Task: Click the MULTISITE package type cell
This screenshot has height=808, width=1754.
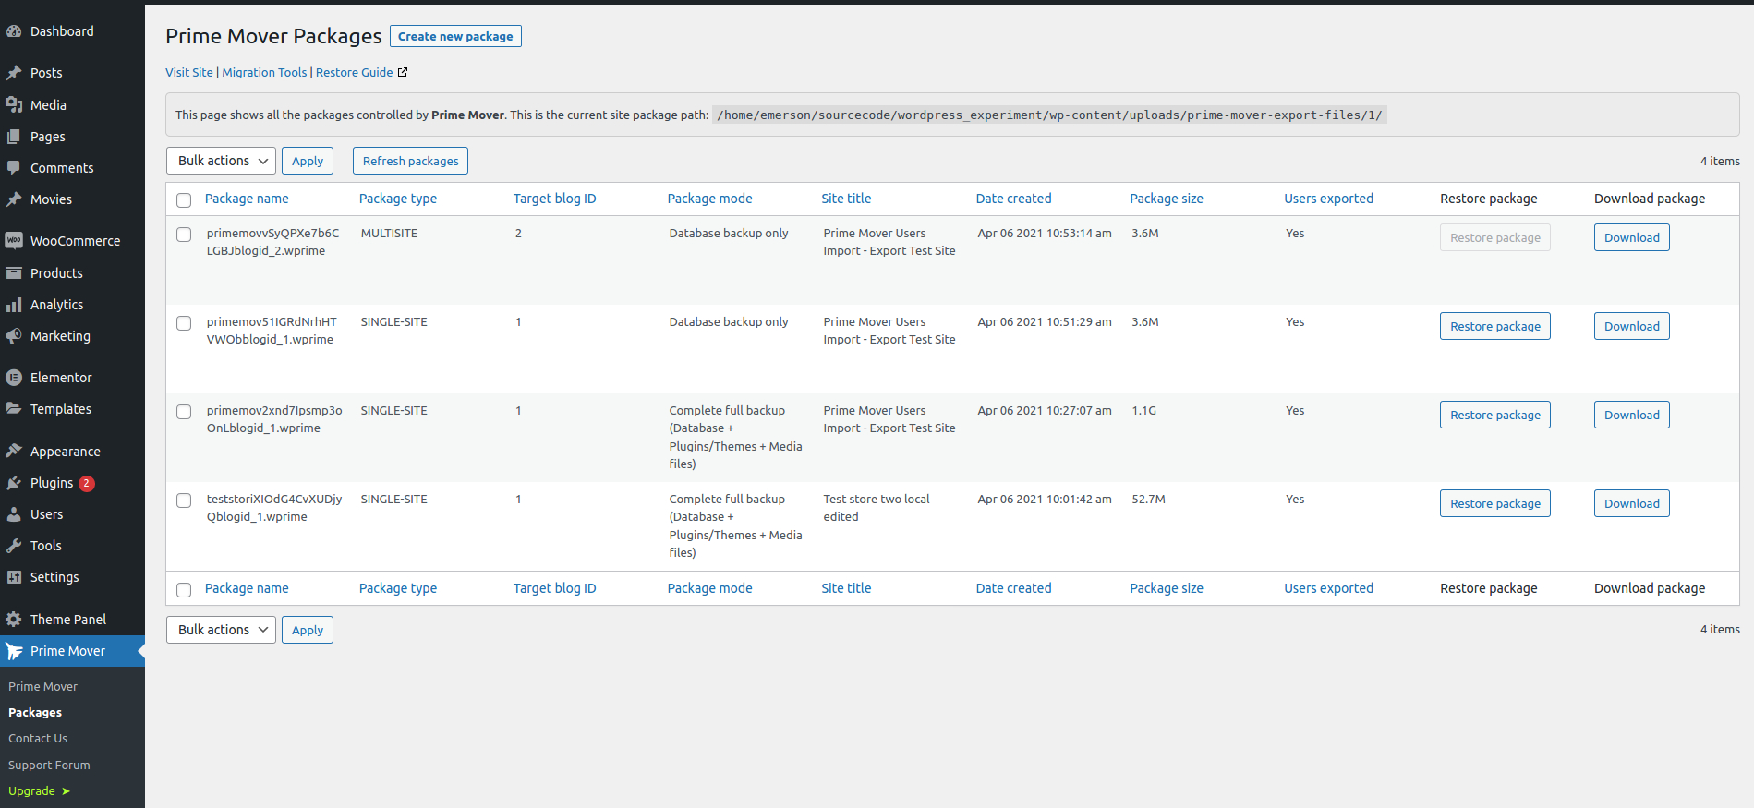Action: 390,234
